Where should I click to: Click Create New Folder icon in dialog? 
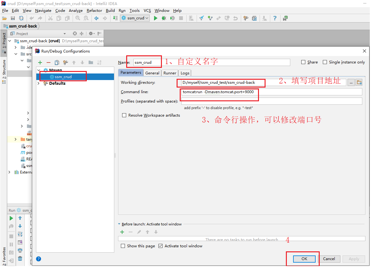pyautogui.click(x=90, y=63)
